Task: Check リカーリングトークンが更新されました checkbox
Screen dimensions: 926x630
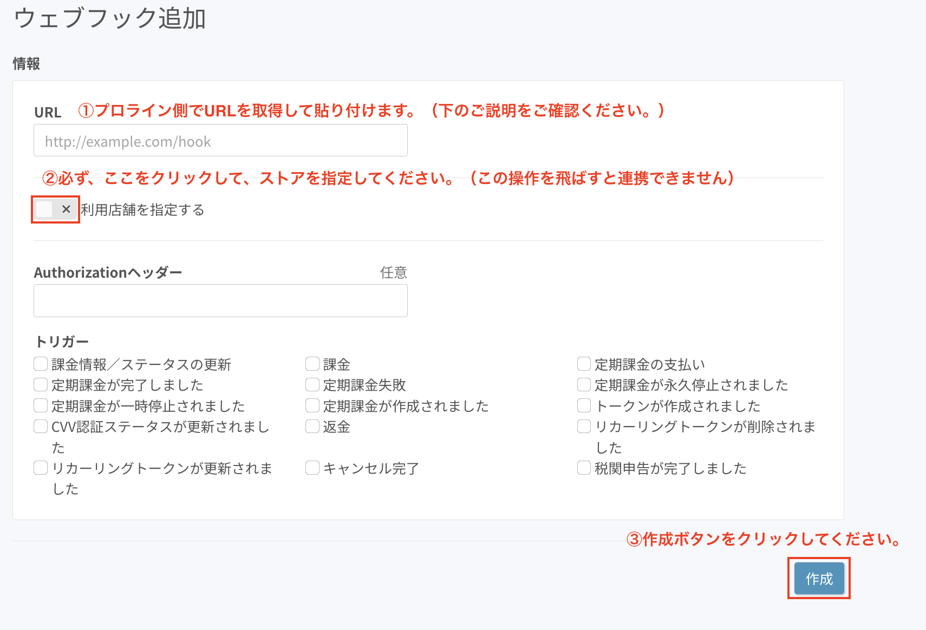Action: click(41, 468)
